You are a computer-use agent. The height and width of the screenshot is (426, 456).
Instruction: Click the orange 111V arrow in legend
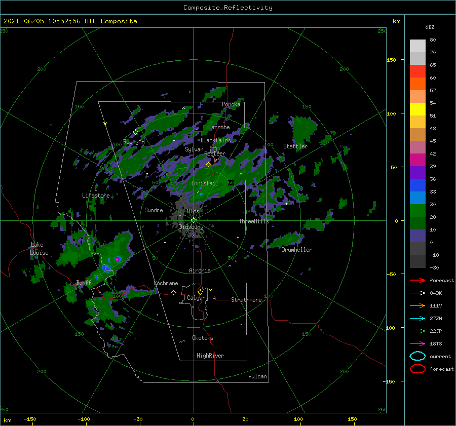(x=417, y=305)
